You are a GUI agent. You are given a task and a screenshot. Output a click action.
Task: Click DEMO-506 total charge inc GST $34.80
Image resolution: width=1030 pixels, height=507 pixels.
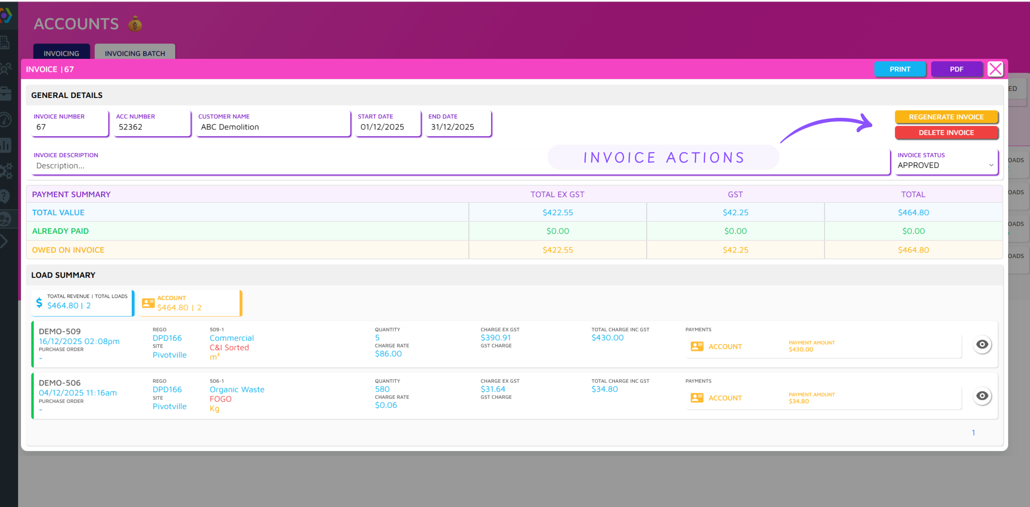pos(605,389)
